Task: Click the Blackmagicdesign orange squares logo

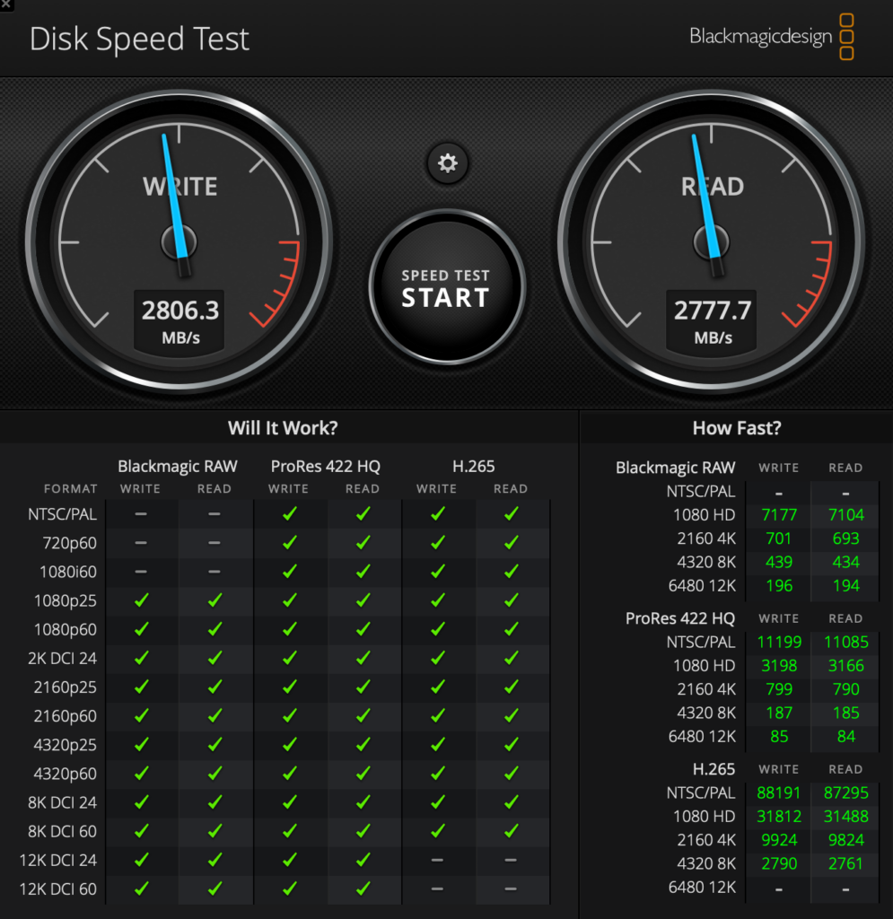Action: [x=845, y=37]
